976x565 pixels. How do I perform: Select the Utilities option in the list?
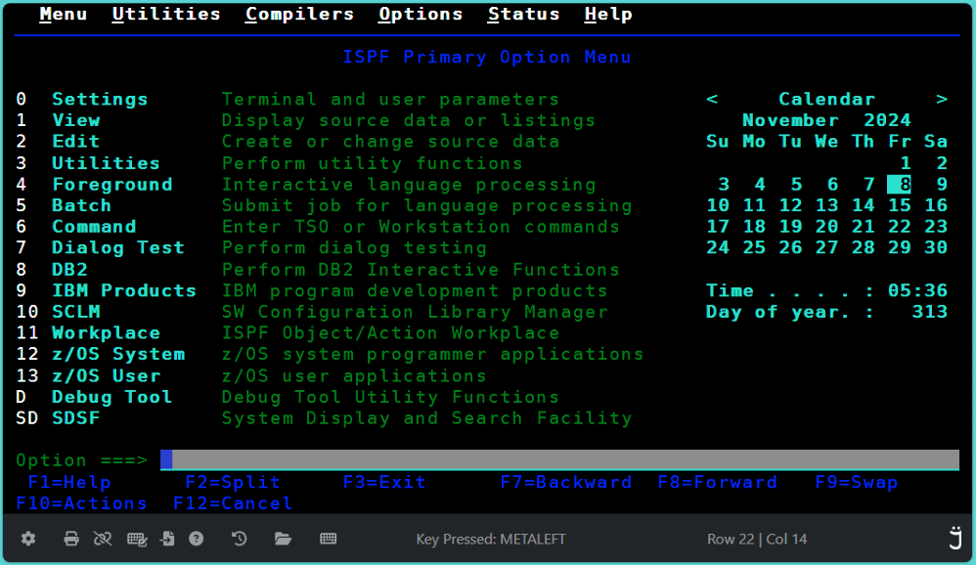tap(106, 163)
